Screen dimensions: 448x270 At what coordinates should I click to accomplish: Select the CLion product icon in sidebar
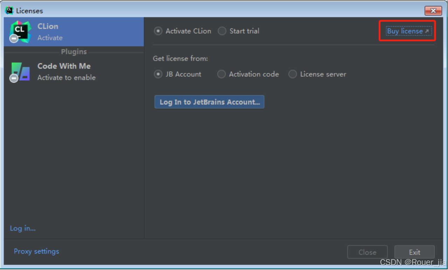coord(20,32)
